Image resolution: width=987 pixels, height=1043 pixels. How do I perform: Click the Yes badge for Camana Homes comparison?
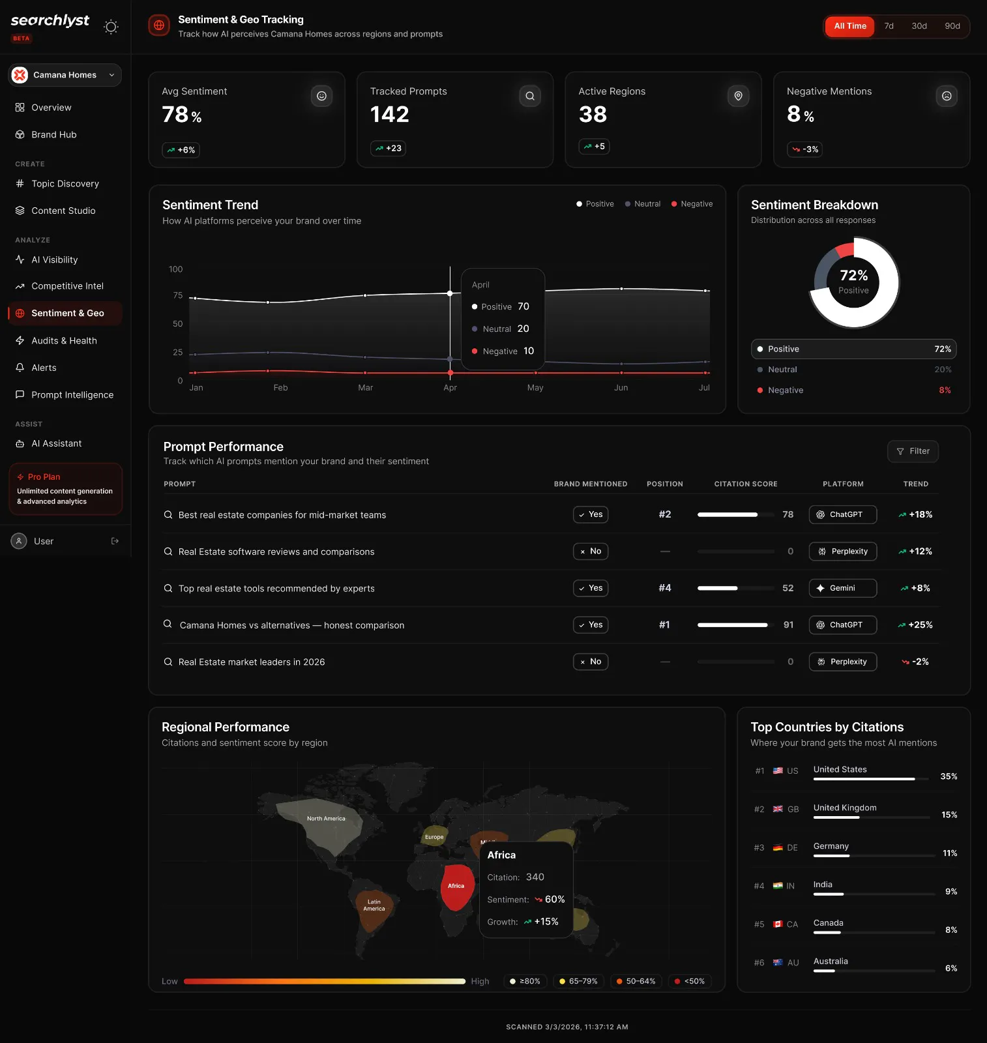point(591,624)
